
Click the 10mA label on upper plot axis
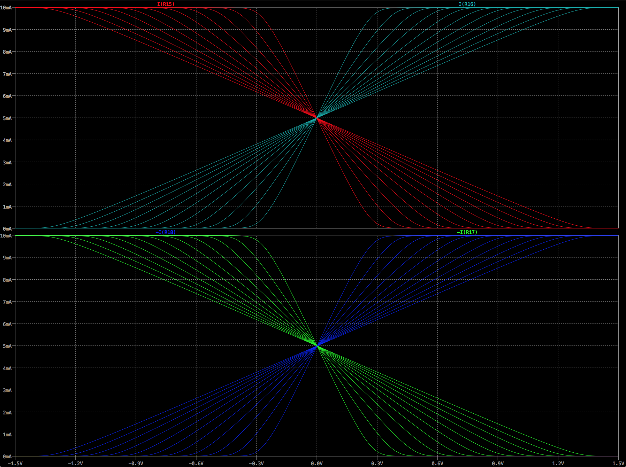6,8
